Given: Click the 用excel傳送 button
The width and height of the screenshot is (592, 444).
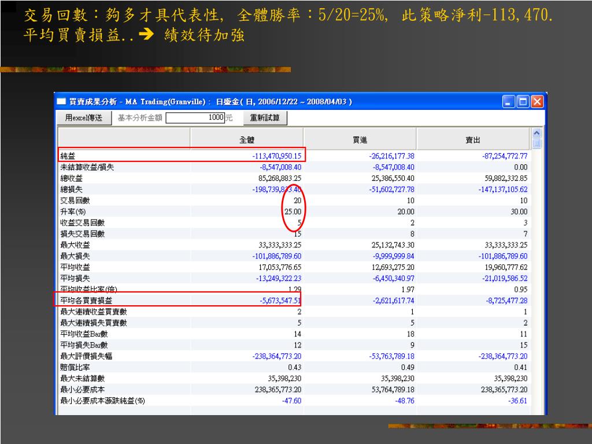Looking at the screenshot, I should click(x=84, y=118).
